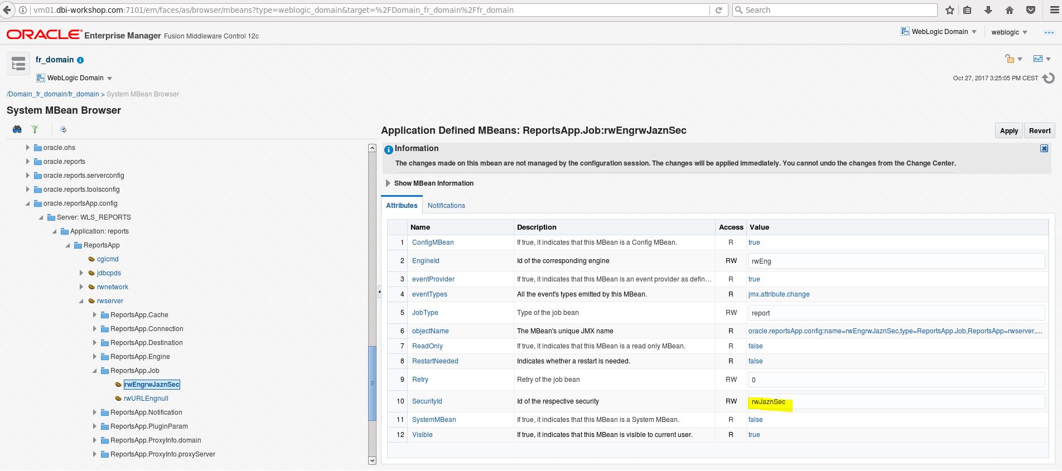The height and width of the screenshot is (471, 1062).
Task: Expand Show MBean Information section
Action: click(388, 183)
